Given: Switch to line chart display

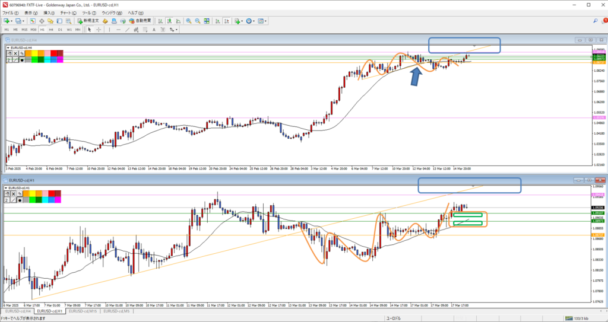Looking at the screenshot, I should click(x=178, y=21).
